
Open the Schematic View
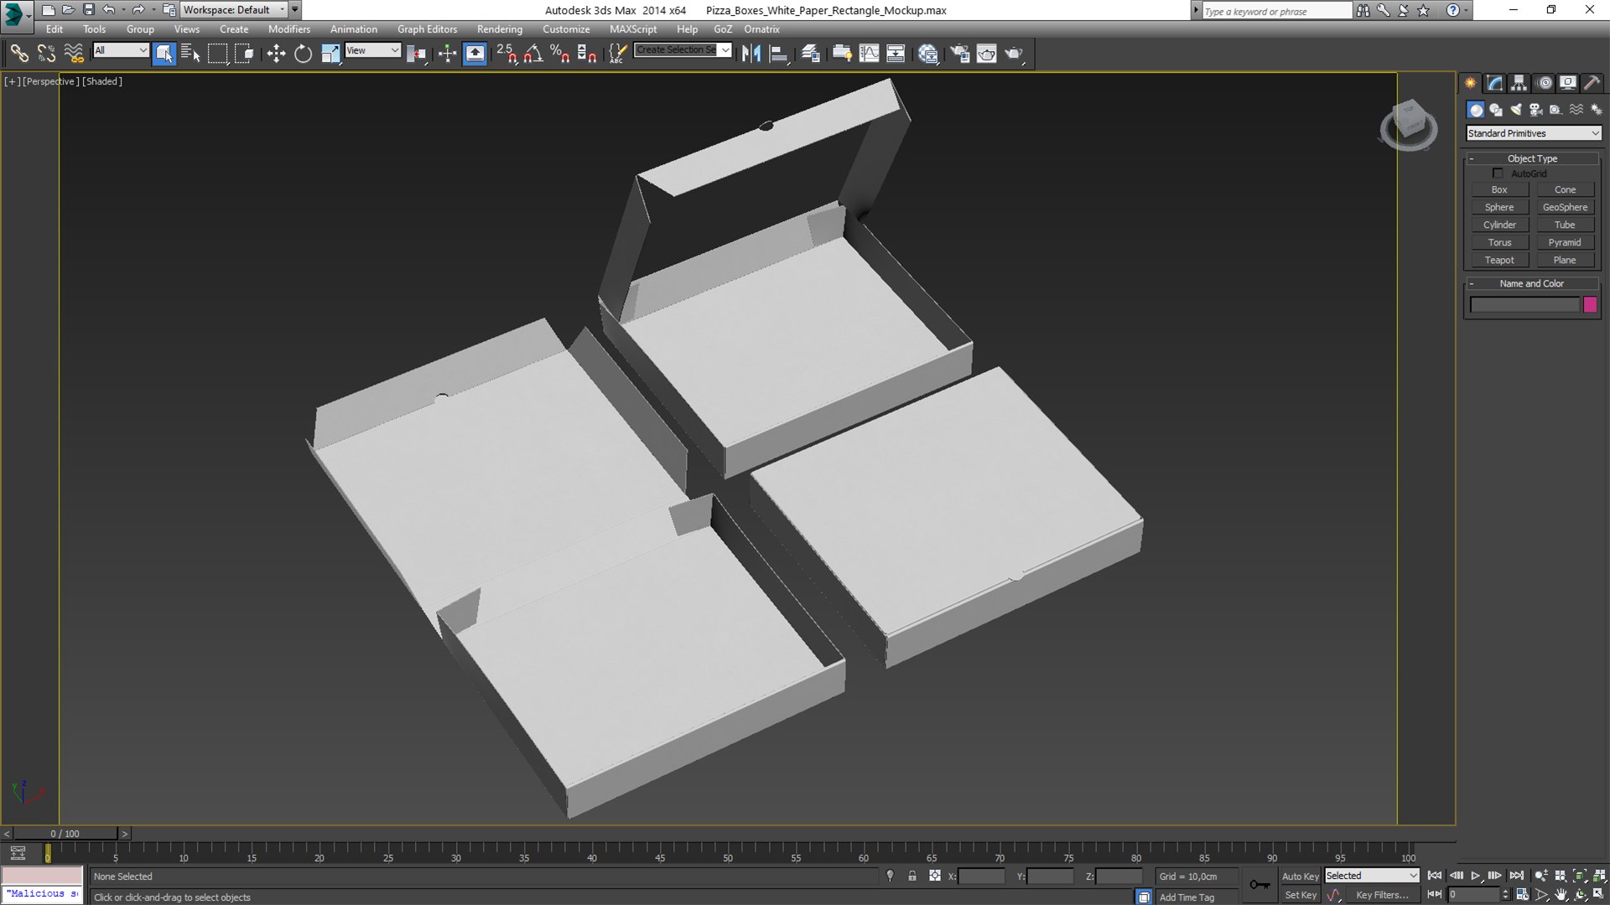coord(896,54)
